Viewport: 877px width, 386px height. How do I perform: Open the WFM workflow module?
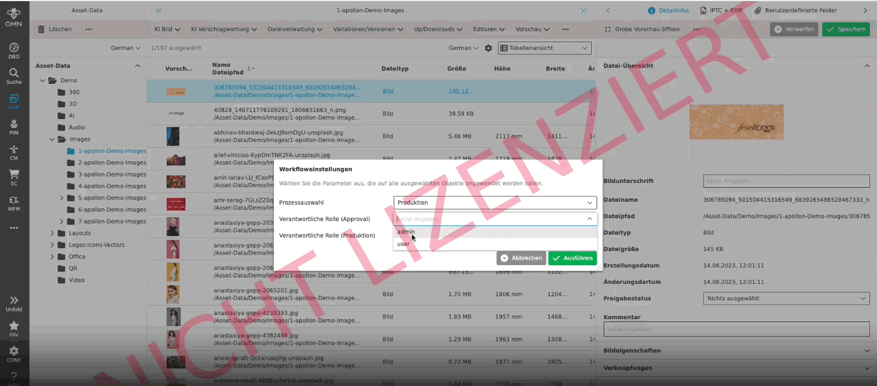[x=13, y=203]
